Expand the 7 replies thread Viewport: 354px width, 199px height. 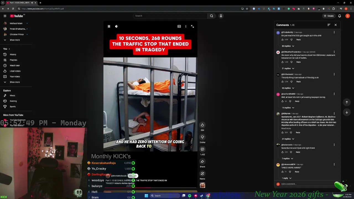point(287,159)
